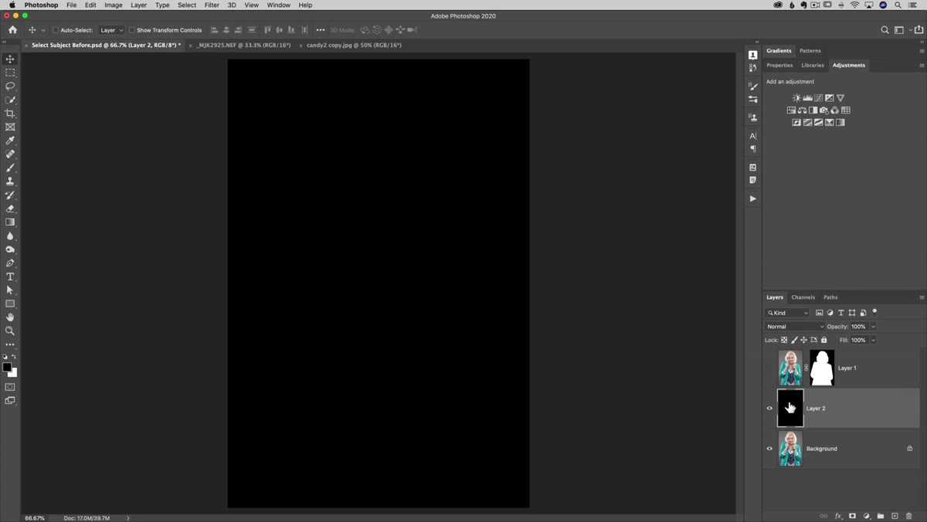Add a Channel Mixer adjustment
This screenshot has height=522, width=927.
[x=834, y=110]
